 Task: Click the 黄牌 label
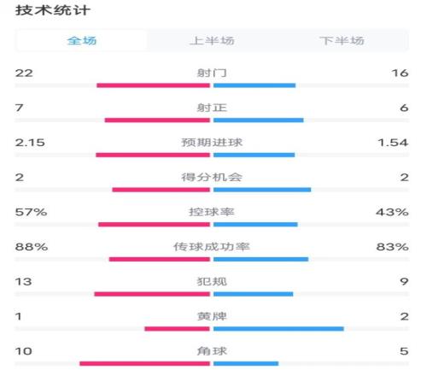tap(212, 316)
